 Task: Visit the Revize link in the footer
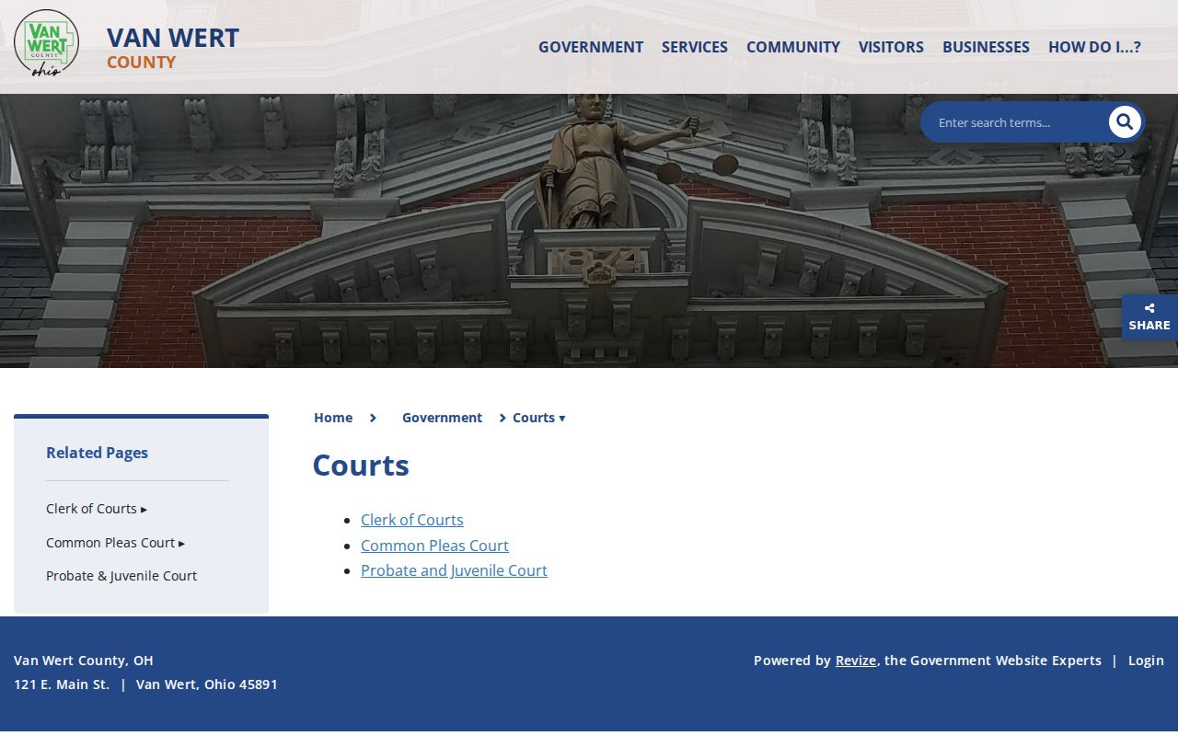(856, 661)
